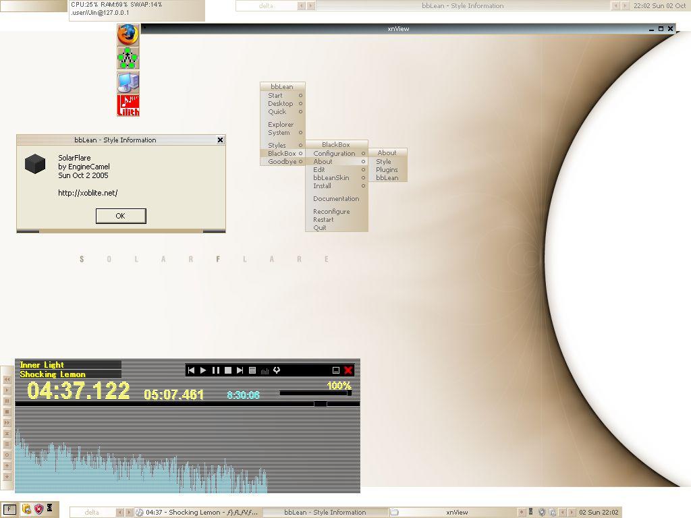Skip to previous track in player
The image size is (691, 518).
191,370
